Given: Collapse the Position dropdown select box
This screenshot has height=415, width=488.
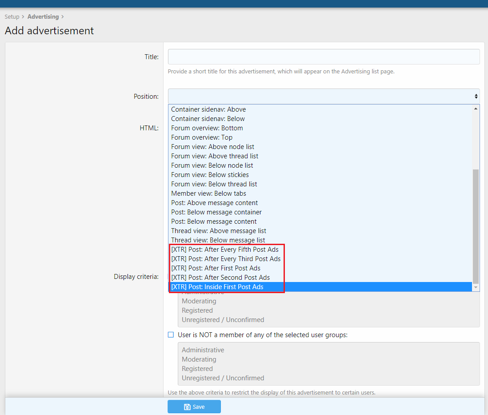Looking at the screenshot, I should pyautogui.click(x=324, y=96).
